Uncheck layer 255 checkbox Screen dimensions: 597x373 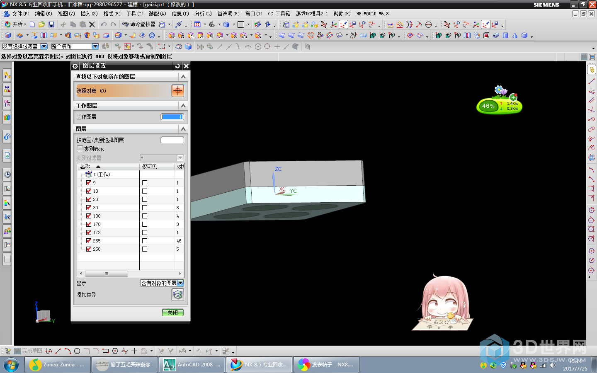point(89,241)
